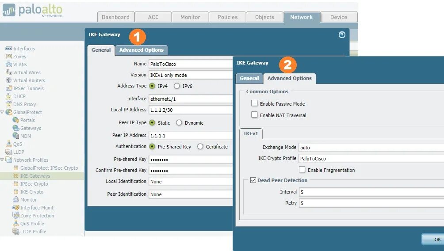Select the IPv6 address type radio button
444x251 pixels.
point(177,86)
